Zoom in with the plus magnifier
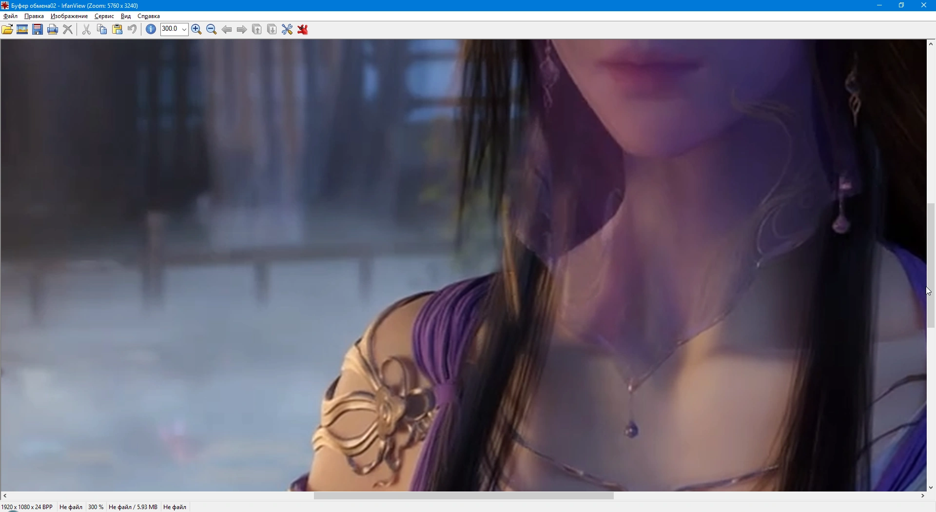This screenshot has width=936, height=512. pos(196,29)
